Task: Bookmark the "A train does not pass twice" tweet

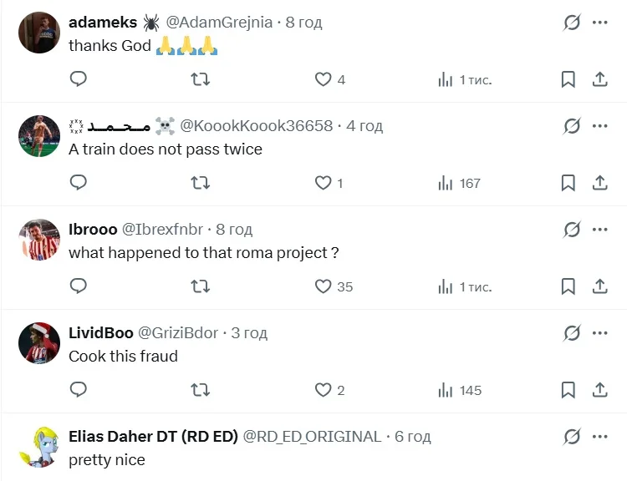Action: [568, 183]
